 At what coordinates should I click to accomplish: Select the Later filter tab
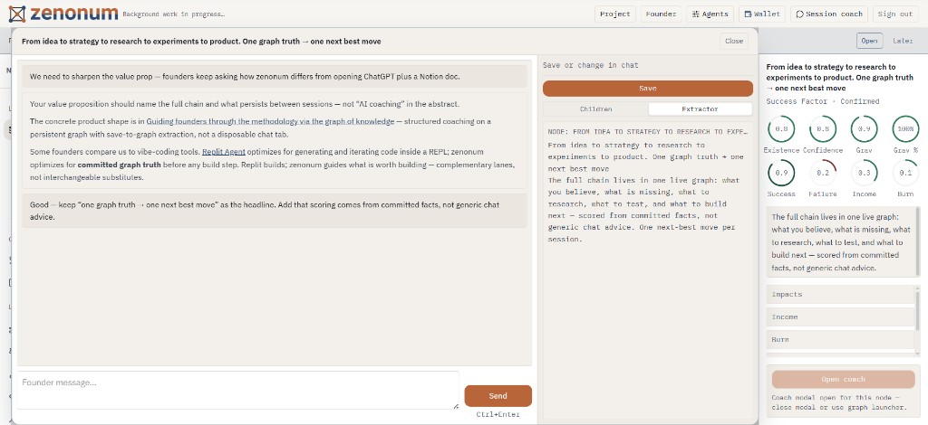[903, 41]
